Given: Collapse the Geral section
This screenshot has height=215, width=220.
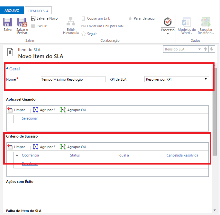Looking at the screenshot, I should pos(7,68).
